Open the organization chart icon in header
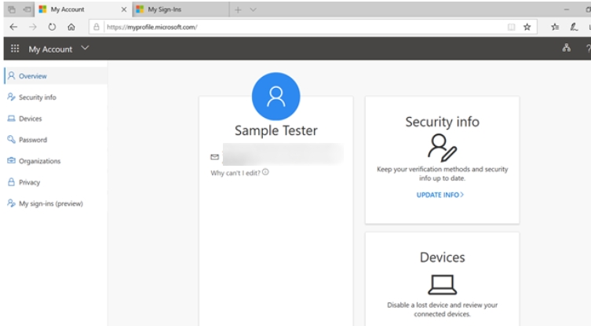Screen dimensions: 591x326 566,49
